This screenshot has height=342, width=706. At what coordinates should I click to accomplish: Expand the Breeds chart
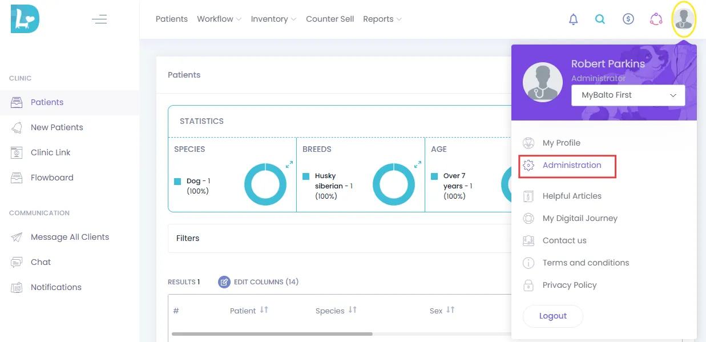click(x=418, y=164)
